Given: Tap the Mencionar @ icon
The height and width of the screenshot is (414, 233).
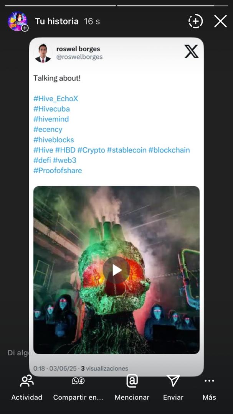Looking at the screenshot, I should tap(132, 381).
